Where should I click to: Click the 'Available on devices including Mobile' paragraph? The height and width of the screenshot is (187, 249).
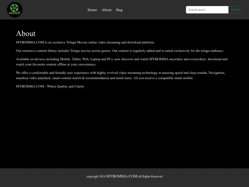[122, 62]
